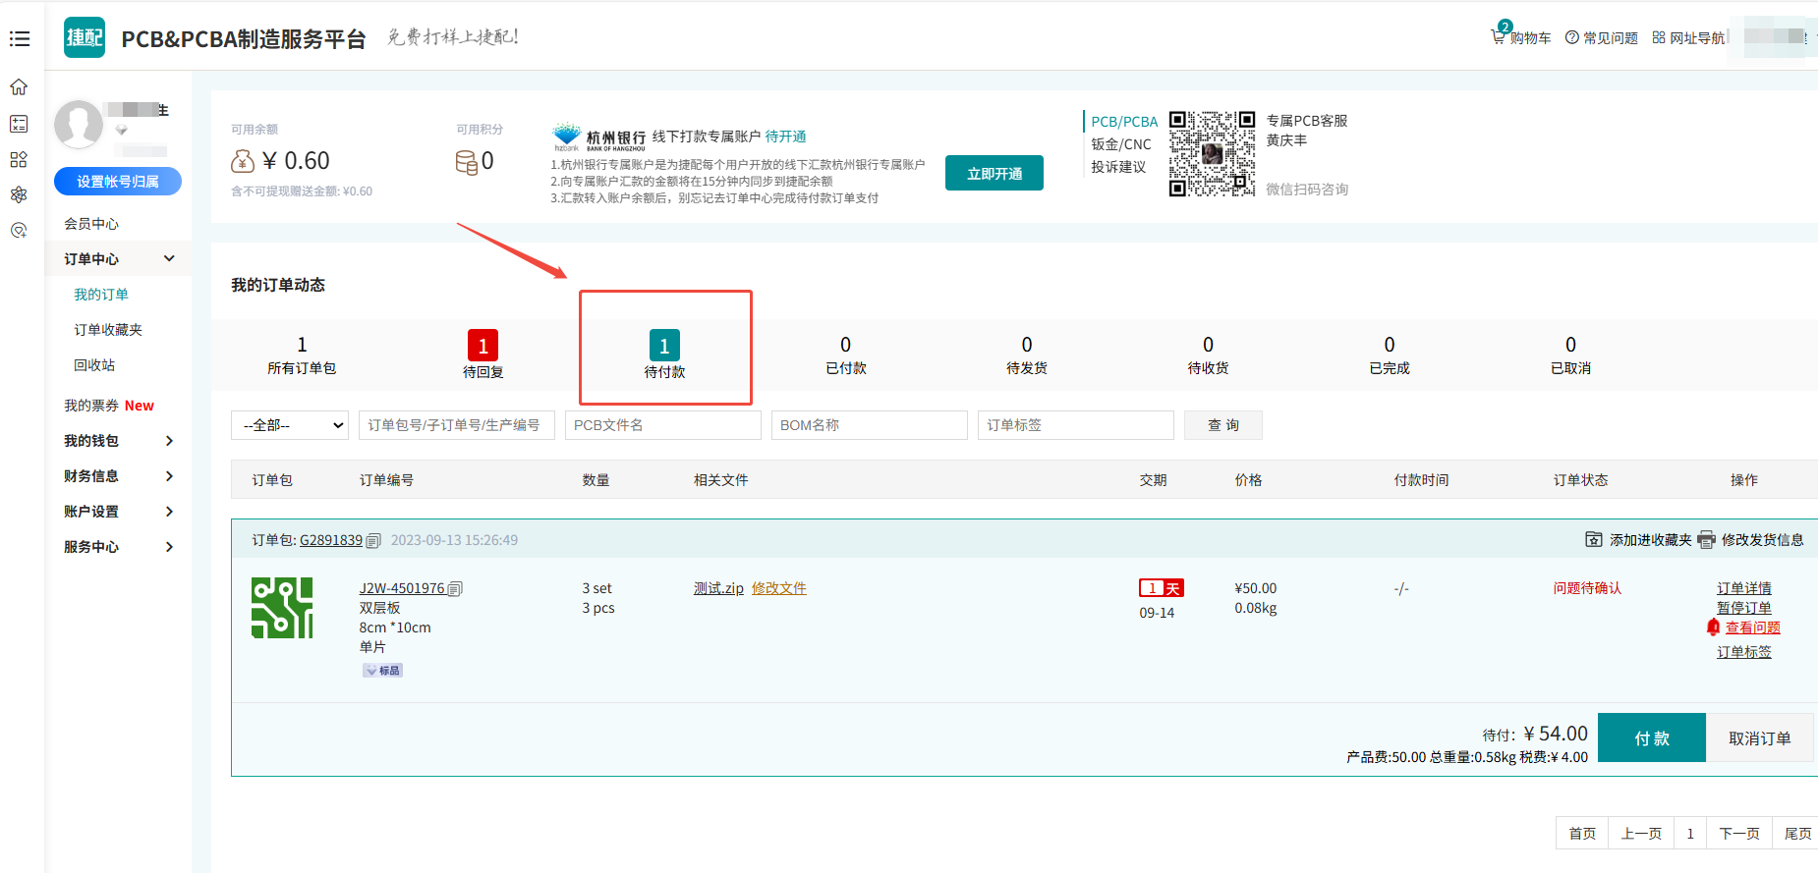Select the 待付款 order status tab

pos(664,354)
